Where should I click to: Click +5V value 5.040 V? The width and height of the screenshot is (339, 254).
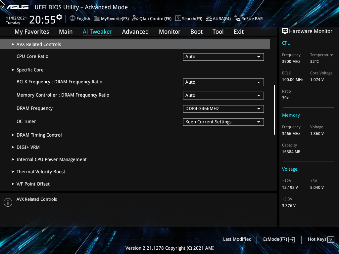pos(317,188)
